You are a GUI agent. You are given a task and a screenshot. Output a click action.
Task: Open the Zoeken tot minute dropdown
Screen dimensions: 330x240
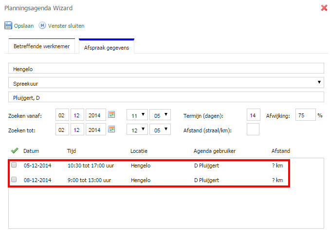click(x=160, y=129)
